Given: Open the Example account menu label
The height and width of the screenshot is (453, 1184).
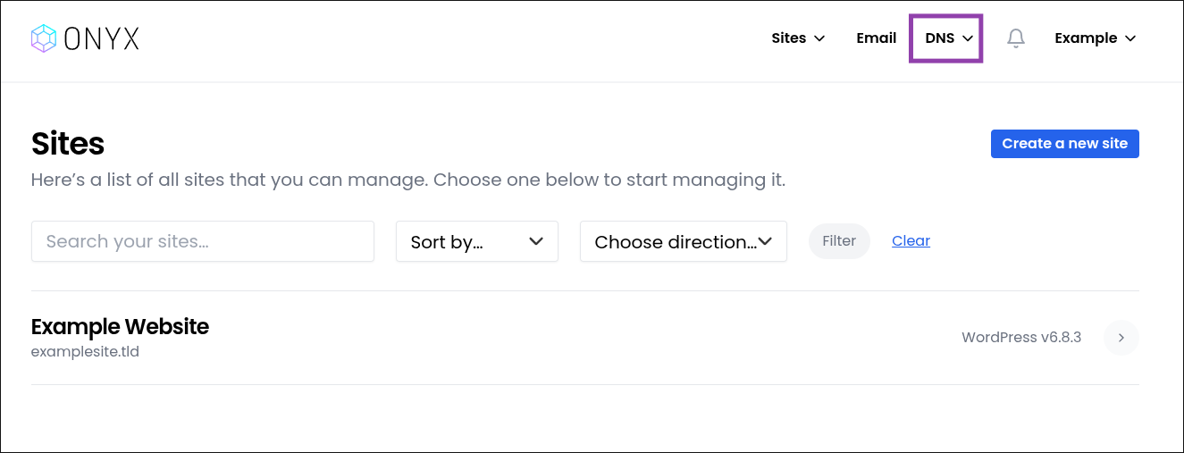Looking at the screenshot, I should (1086, 38).
